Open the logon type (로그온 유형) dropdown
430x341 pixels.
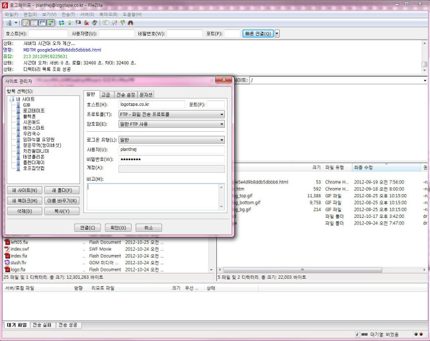point(171,140)
